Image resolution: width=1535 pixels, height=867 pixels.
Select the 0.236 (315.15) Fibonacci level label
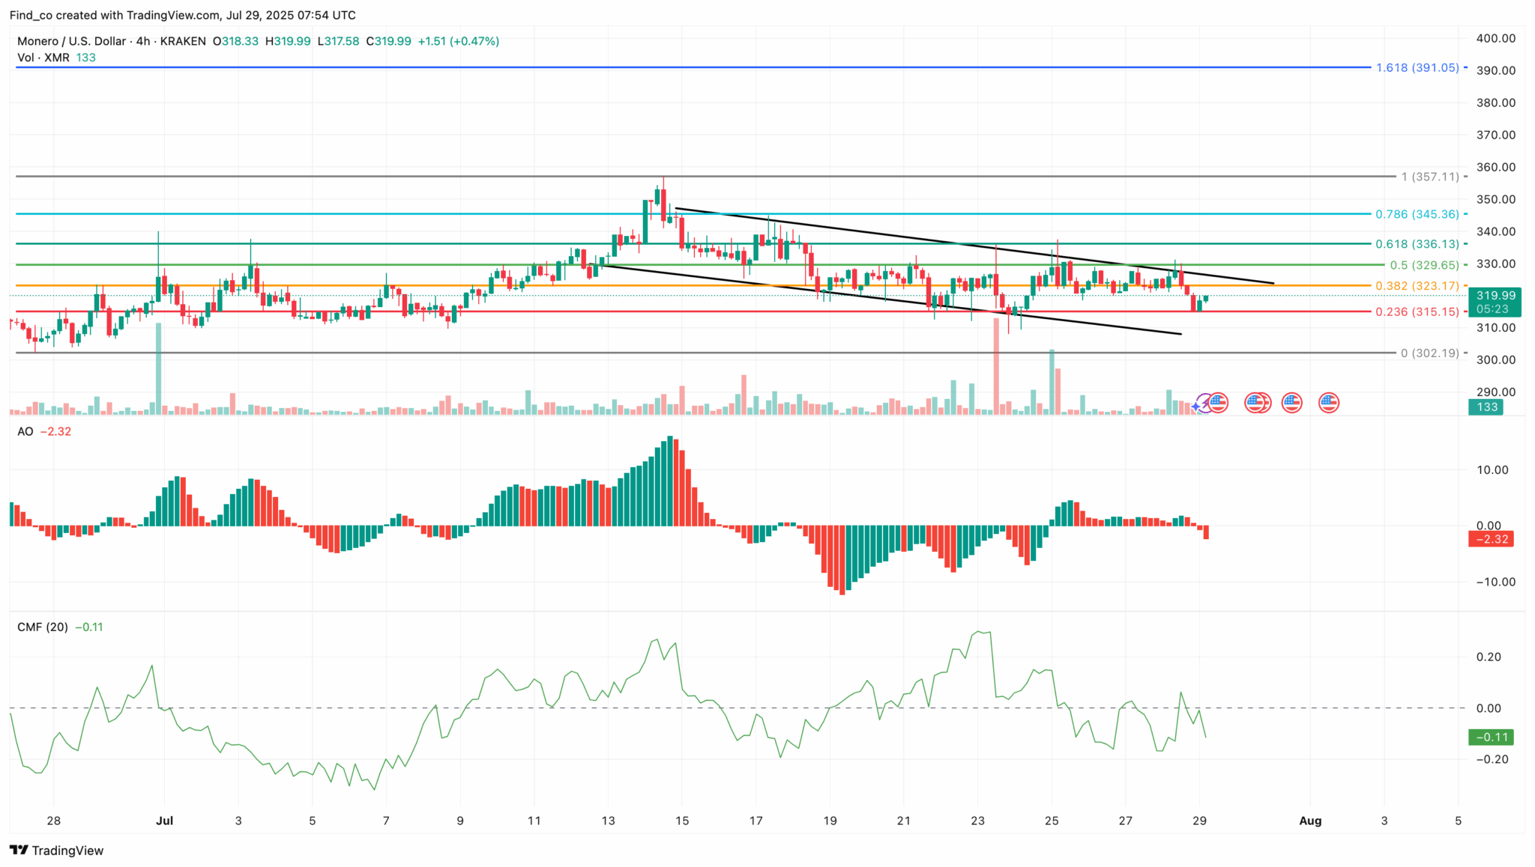pos(1417,311)
